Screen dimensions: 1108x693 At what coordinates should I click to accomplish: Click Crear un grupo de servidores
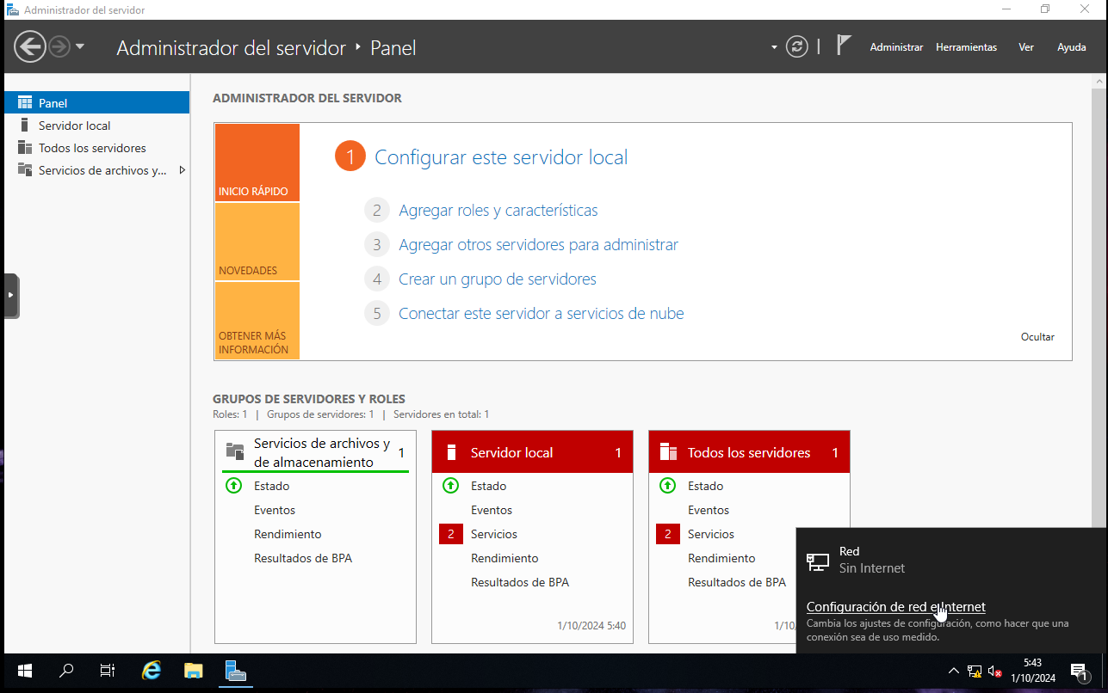coord(498,279)
